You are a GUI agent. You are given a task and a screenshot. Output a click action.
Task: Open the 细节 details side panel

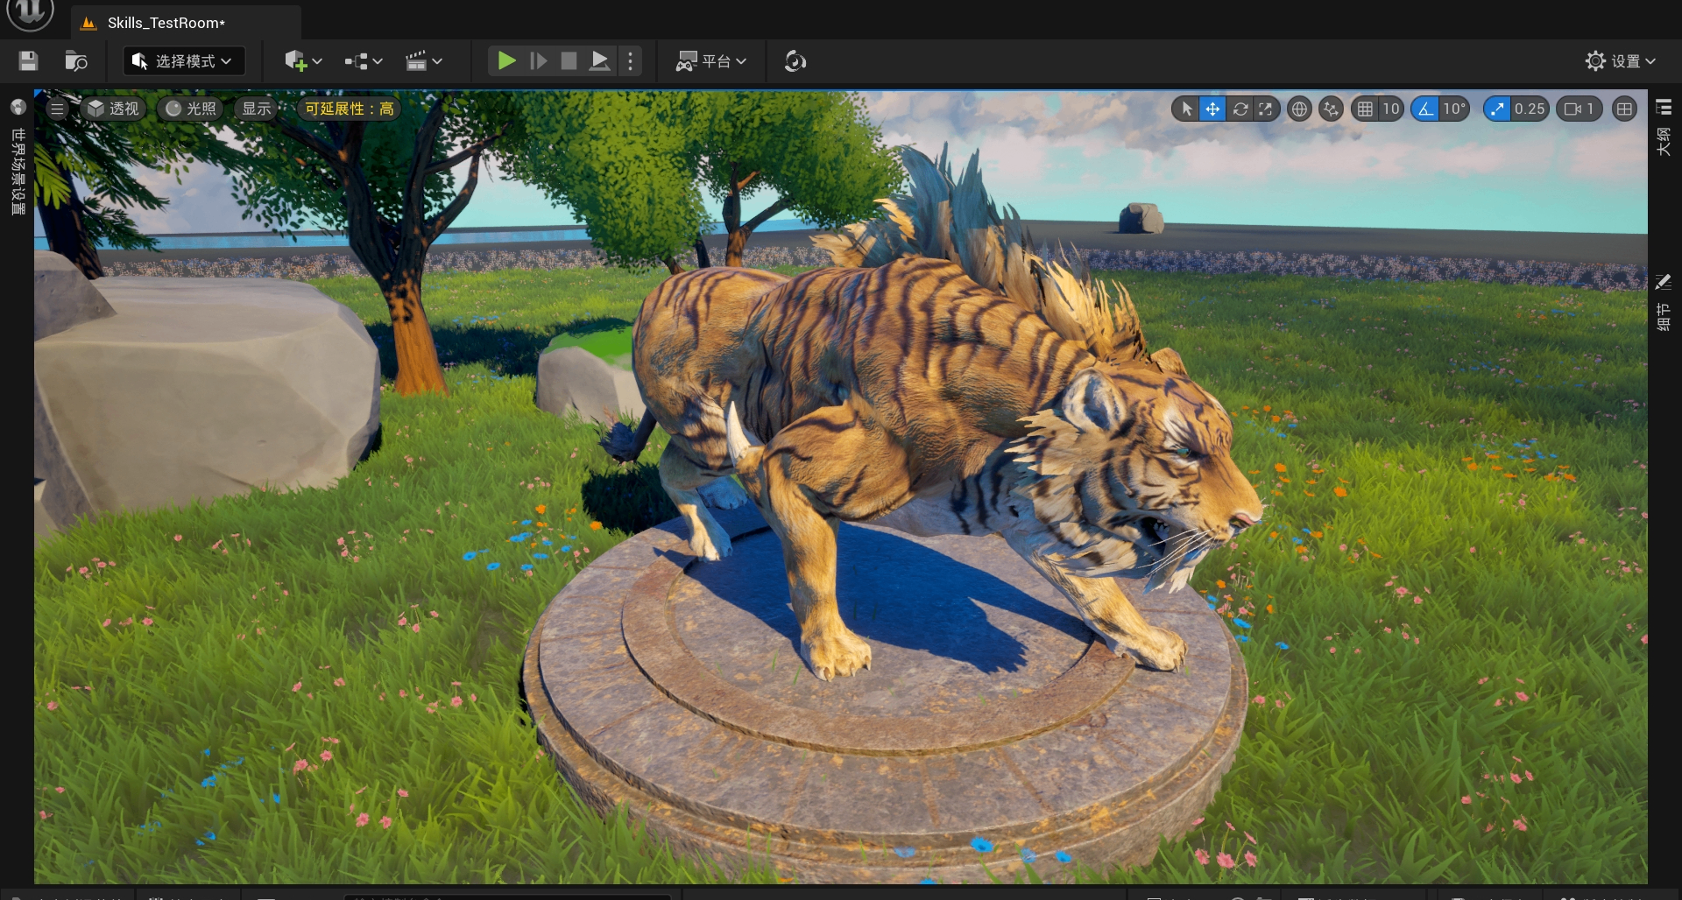coord(1664,303)
